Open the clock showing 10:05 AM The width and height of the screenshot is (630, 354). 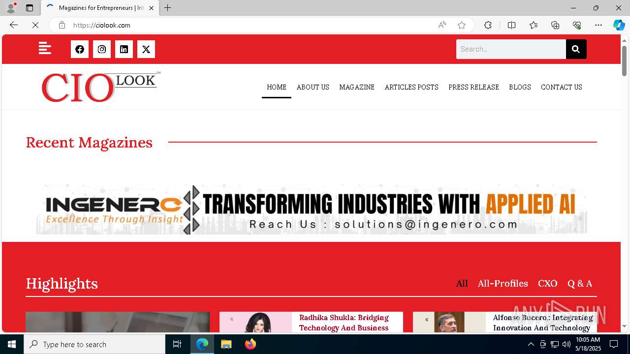click(x=588, y=344)
